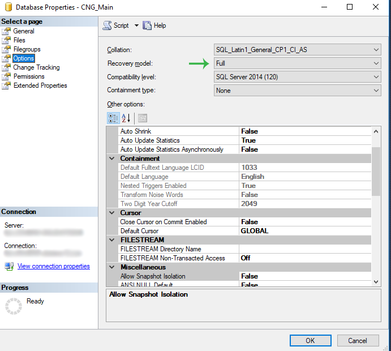391x351 pixels.
Task: Click the Help toolbar button
Action: (x=154, y=25)
